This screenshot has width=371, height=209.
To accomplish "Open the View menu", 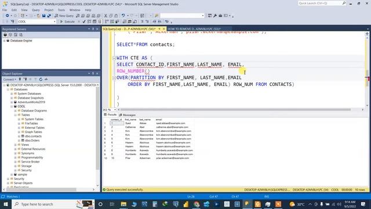I will pos(24,10).
